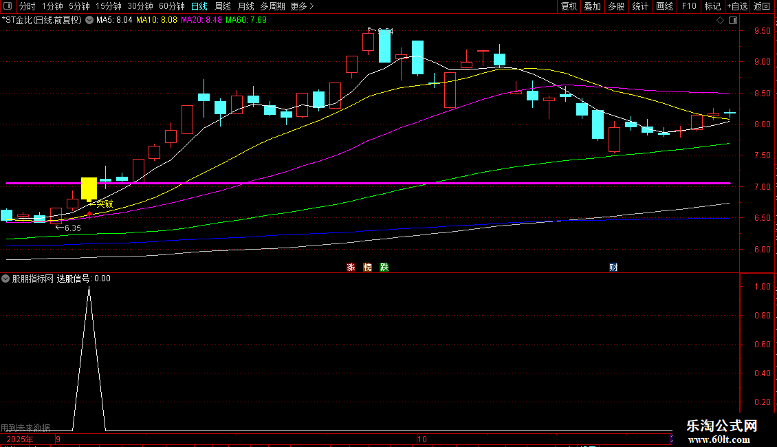Image resolution: width=777 pixels, height=447 pixels.
Task: Switch to 月线 monthly chart
Action: (x=245, y=6)
